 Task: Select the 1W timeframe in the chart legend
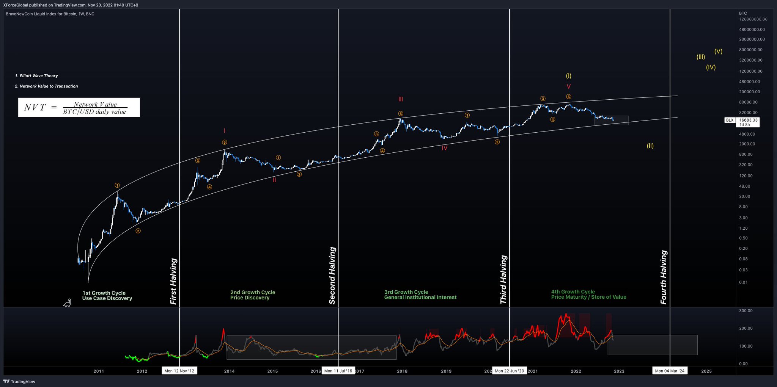coord(81,14)
